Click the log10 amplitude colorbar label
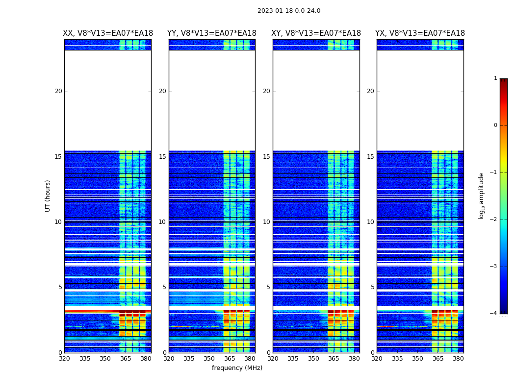 [x=481, y=196]
